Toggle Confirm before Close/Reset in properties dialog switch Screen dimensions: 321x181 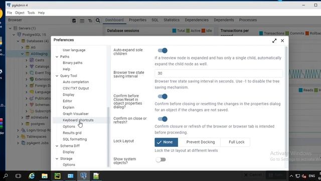pyautogui.click(x=163, y=97)
